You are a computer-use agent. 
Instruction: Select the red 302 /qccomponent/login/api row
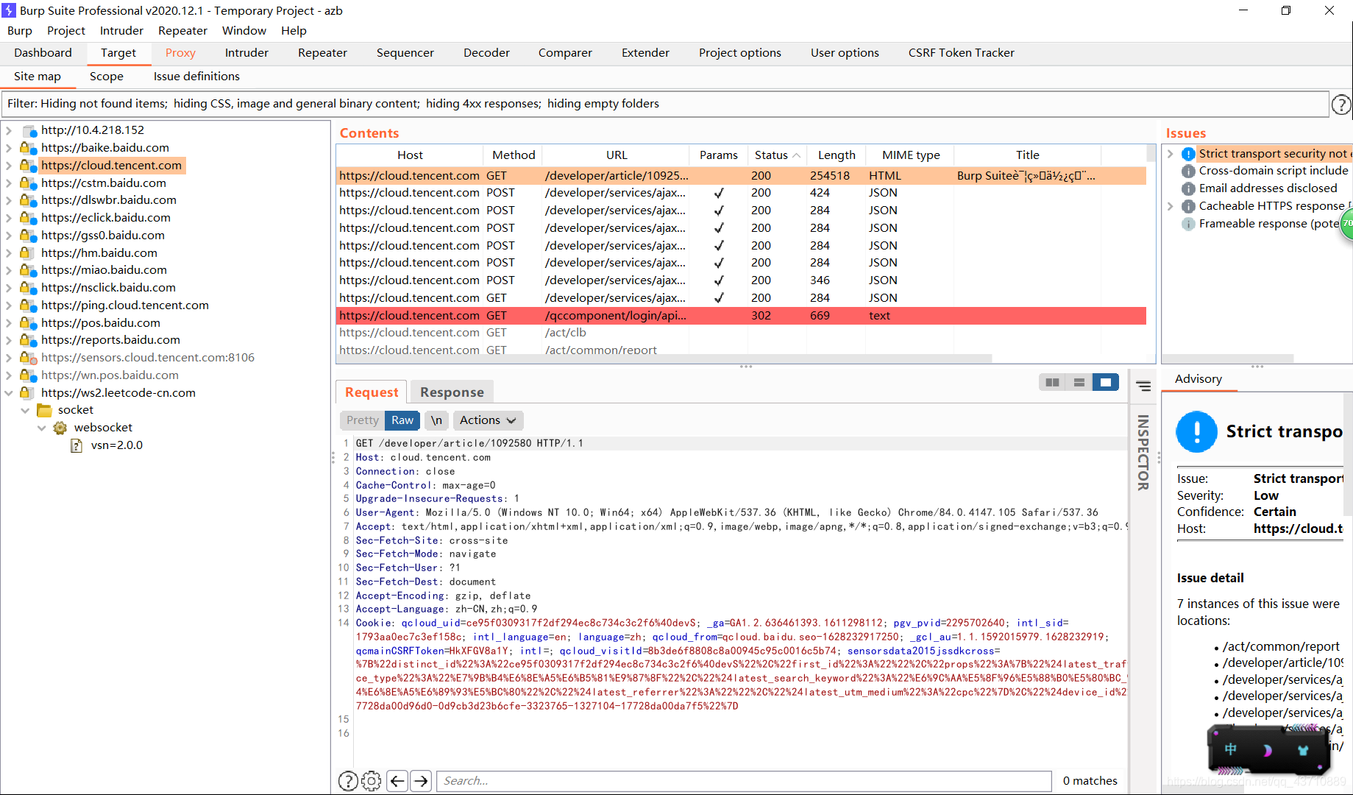[x=742, y=316]
